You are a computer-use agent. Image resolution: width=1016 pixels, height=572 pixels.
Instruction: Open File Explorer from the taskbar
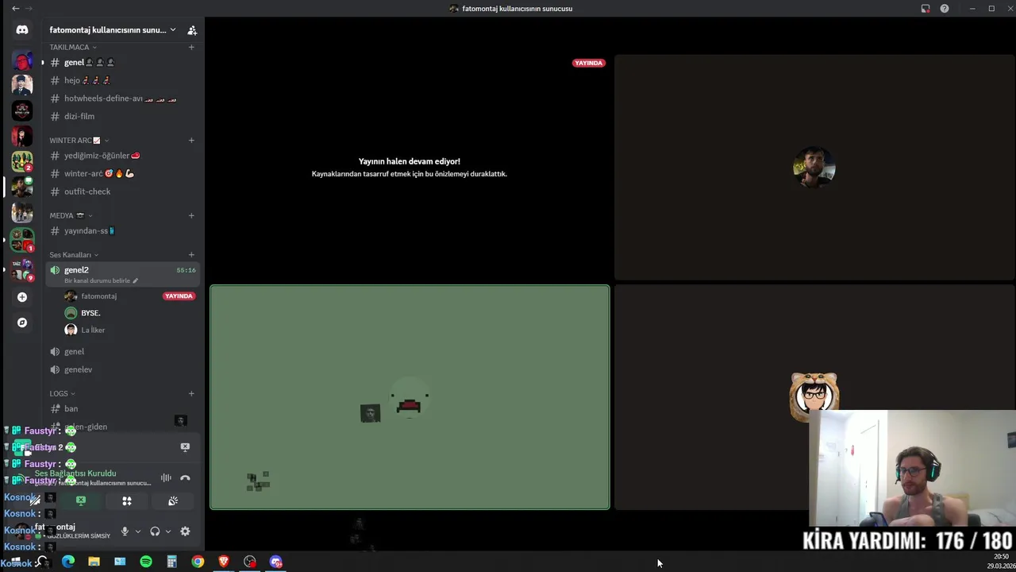coord(94,562)
